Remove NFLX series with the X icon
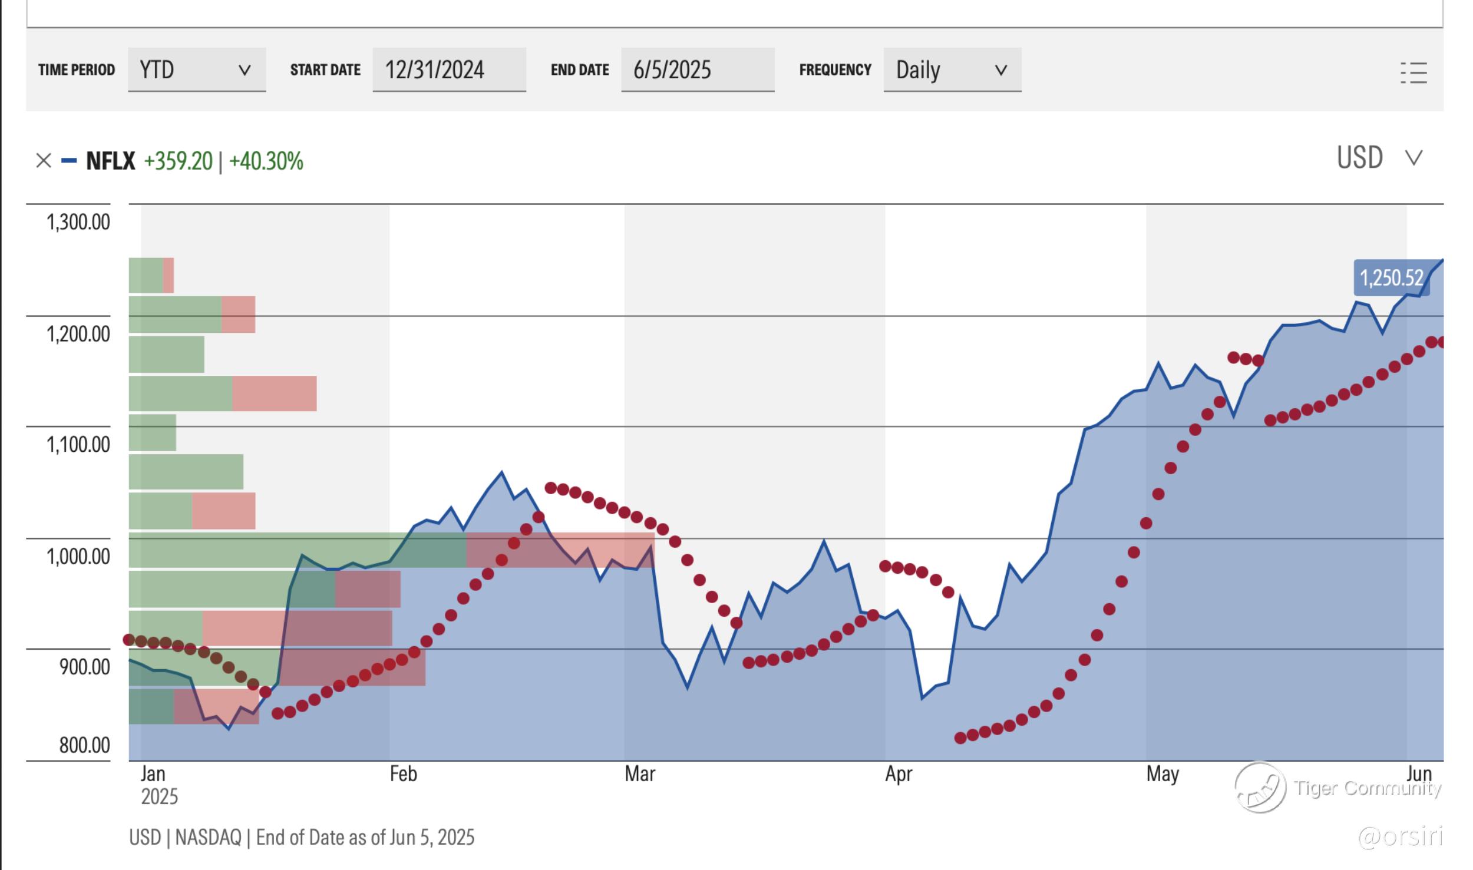The height and width of the screenshot is (870, 1473). tap(44, 160)
